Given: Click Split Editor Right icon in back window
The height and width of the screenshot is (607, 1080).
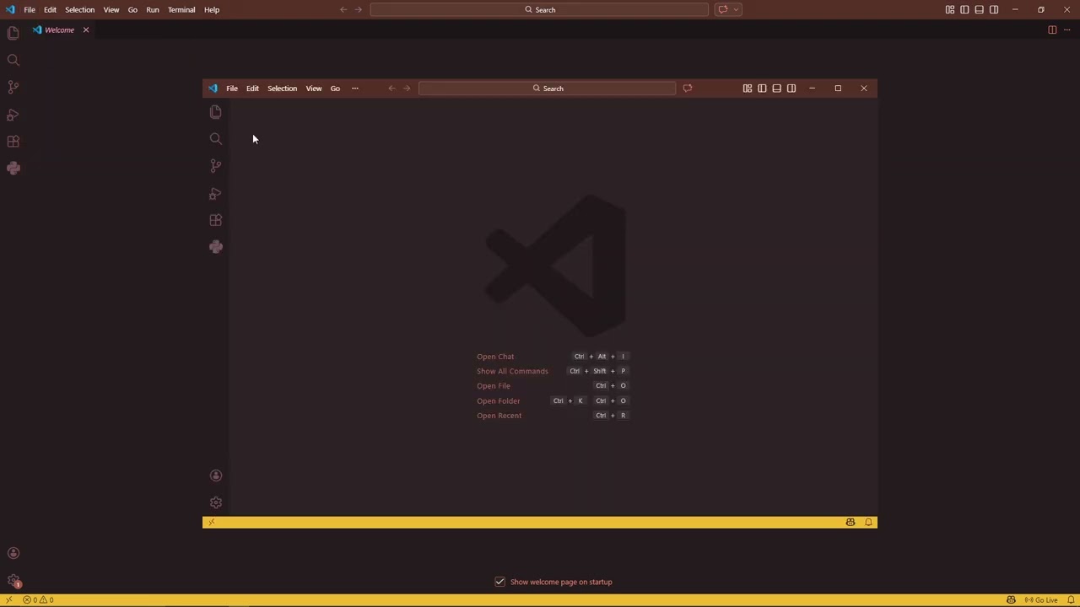Looking at the screenshot, I should click(x=1052, y=30).
